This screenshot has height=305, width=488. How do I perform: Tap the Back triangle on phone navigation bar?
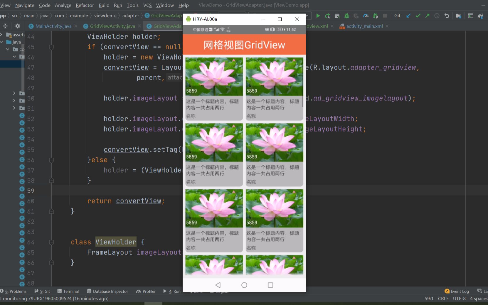[x=218, y=285]
